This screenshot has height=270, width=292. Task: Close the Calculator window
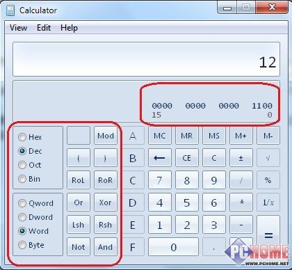(x=272, y=8)
